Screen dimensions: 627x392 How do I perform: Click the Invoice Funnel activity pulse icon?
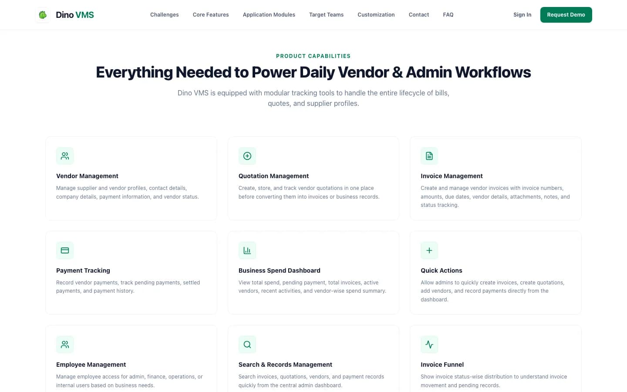429,345
